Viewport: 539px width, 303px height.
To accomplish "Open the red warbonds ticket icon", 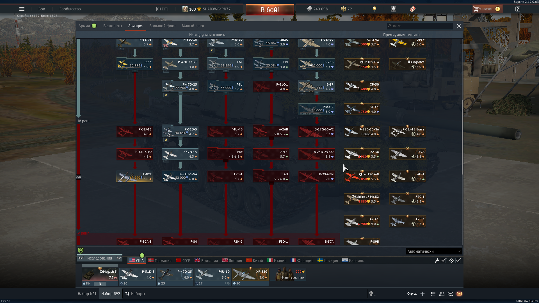I will pyautogui.click(x=412, y=9).
